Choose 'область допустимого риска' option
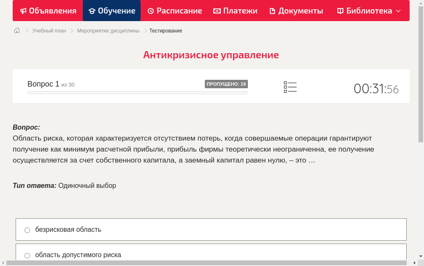424x266 pixels. (79, 255)
